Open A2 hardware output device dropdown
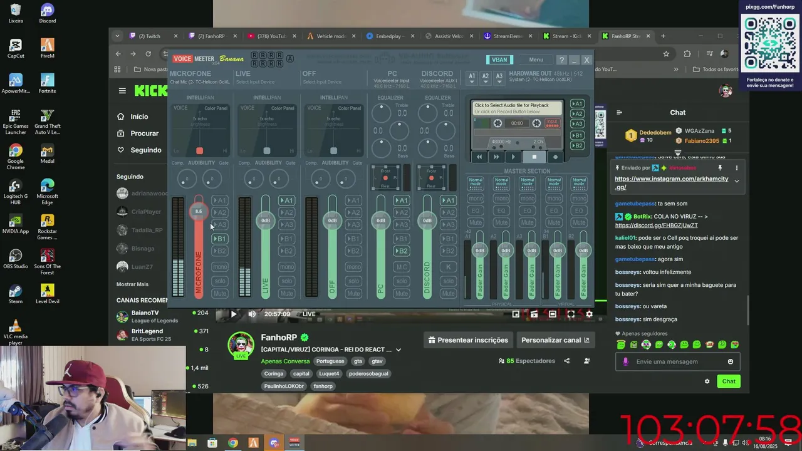Screen dimensions: 802x451 tap(486, 77)
